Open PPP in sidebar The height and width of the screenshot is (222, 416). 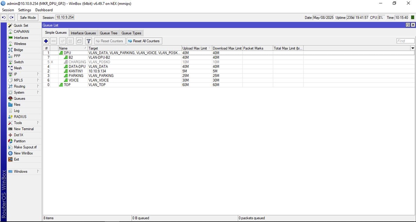pos(24,56)
